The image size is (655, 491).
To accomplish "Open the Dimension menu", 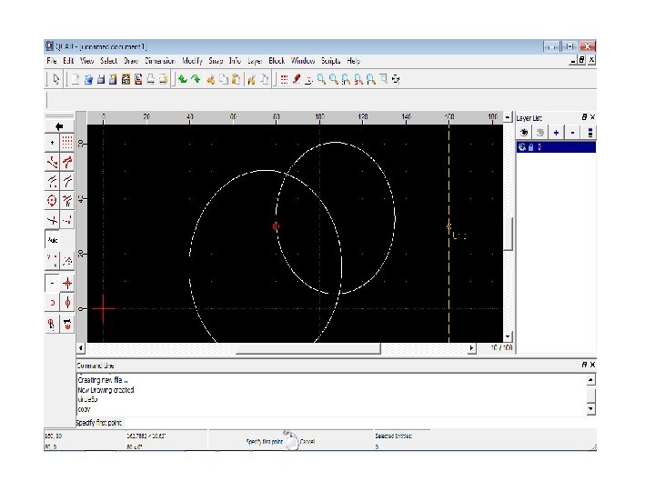I will 160,60.
